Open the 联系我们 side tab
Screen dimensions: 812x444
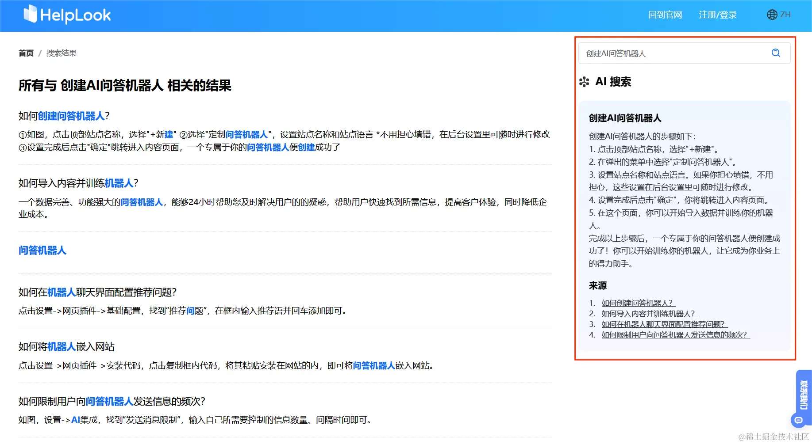coord(804,394)
